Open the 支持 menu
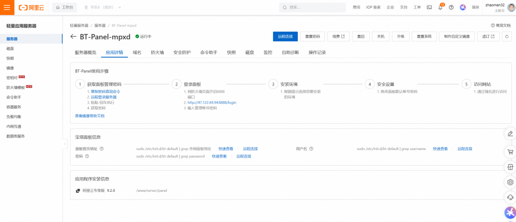Image resolution: width=516 pixels, height=222 pixels. pos(404,7)
